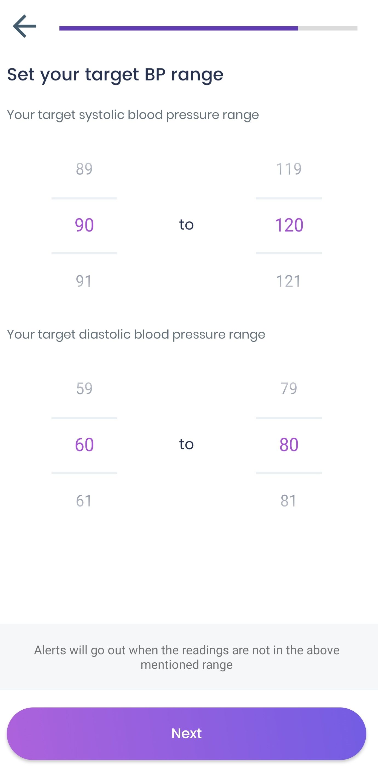Tap the 'Set your target BP range' heading

pyautogui.click(x=115, y=74)
